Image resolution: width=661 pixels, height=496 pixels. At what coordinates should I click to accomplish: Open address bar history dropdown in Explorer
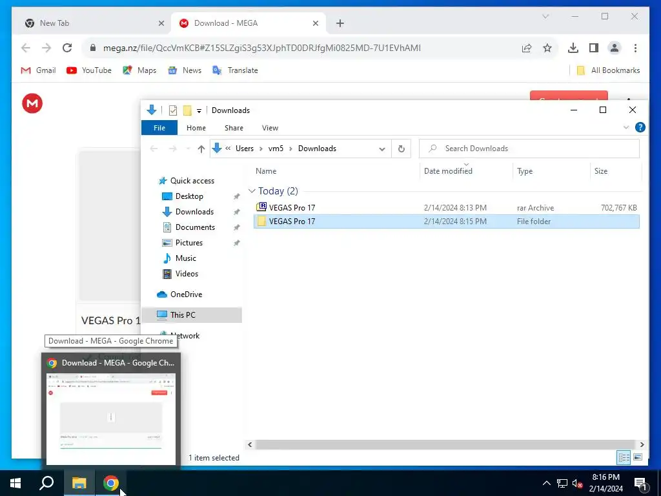coord(382,149)
